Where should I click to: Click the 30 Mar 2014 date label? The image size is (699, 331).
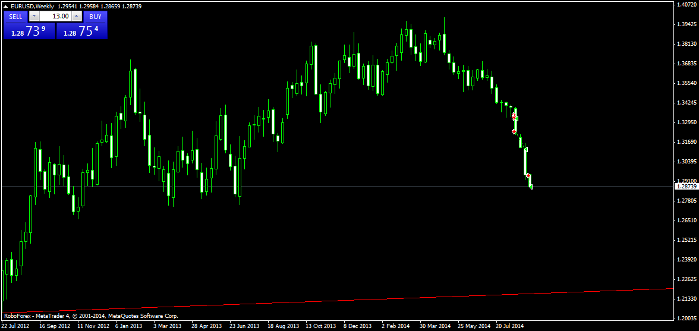point(435,326)
